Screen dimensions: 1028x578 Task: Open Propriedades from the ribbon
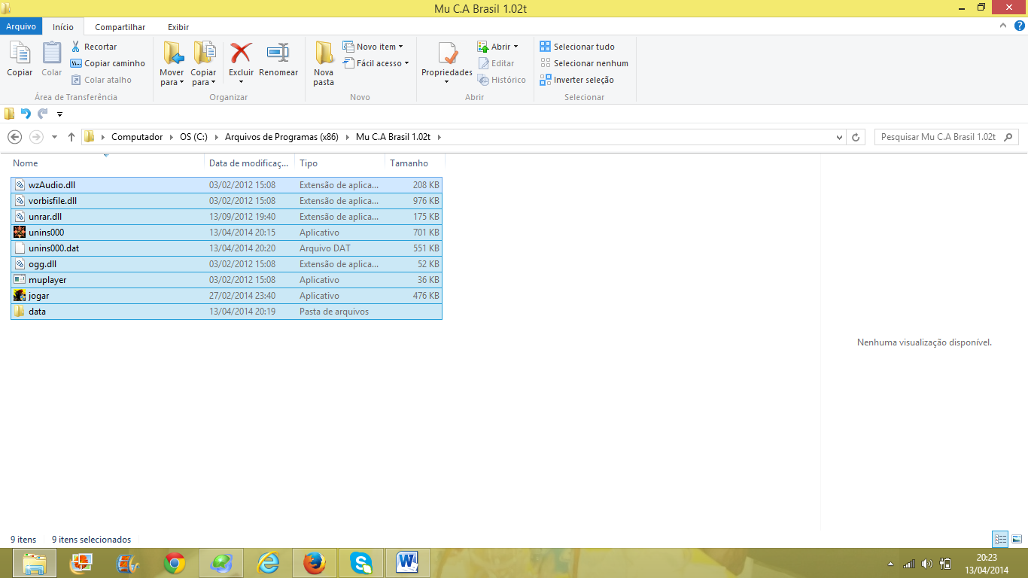click(x=446, y=55)
